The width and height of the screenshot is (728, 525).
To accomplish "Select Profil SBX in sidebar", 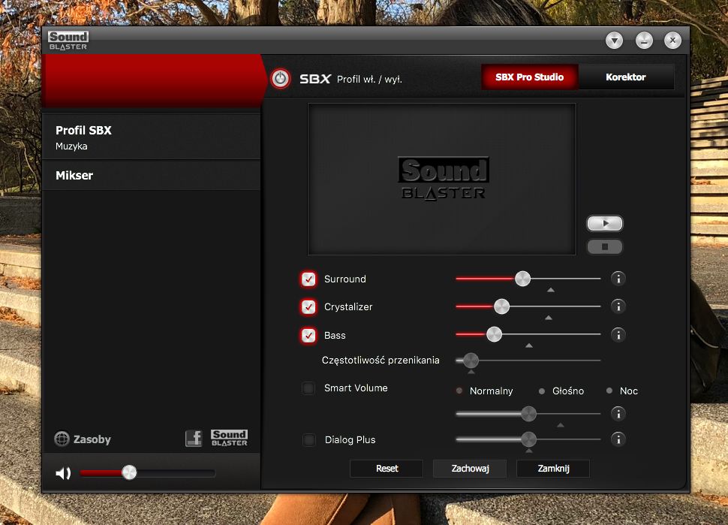I will click(152, 137).
